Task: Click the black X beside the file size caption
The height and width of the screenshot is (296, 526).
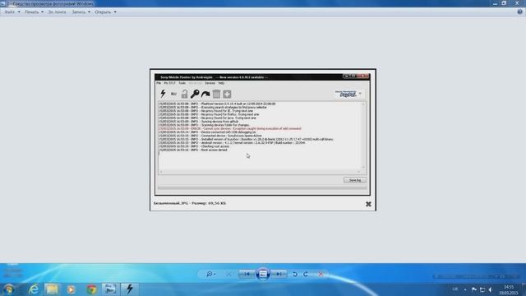Action: click(368, 204)
